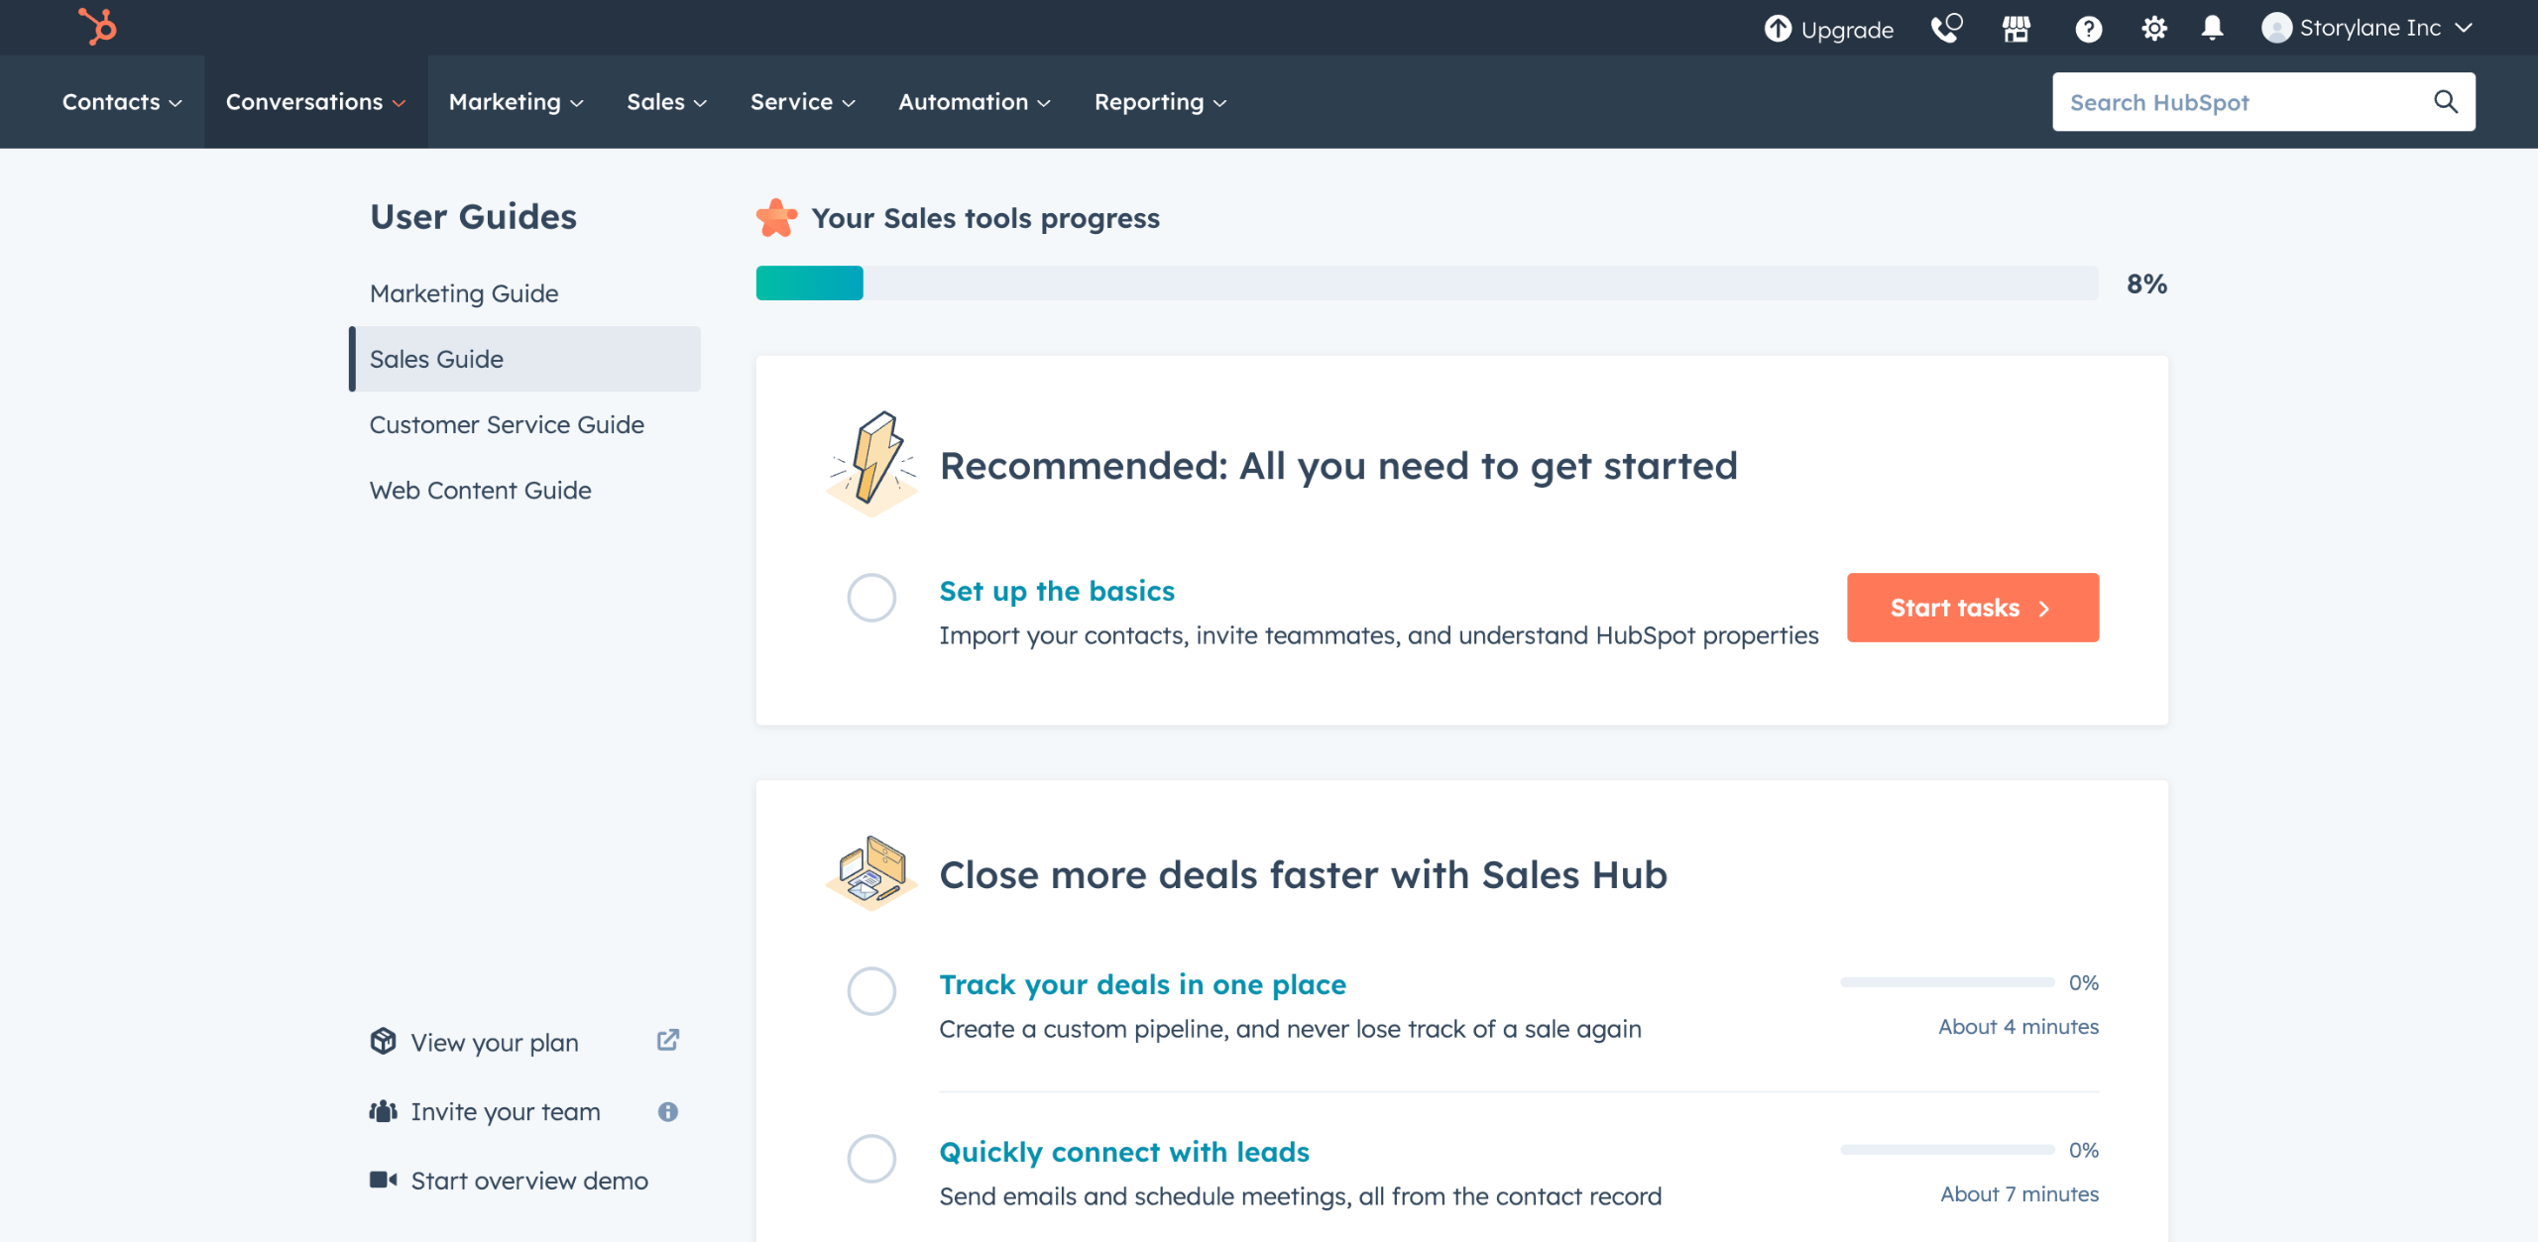Image resolution: width=2538 pixels, height=1242 pixels.
Task: Click the About 7 minutes text
Action: click(2019, 1194)
